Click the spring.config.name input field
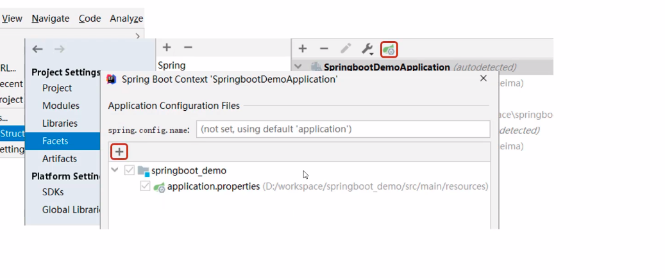The image size is (665, 278). 343,129
